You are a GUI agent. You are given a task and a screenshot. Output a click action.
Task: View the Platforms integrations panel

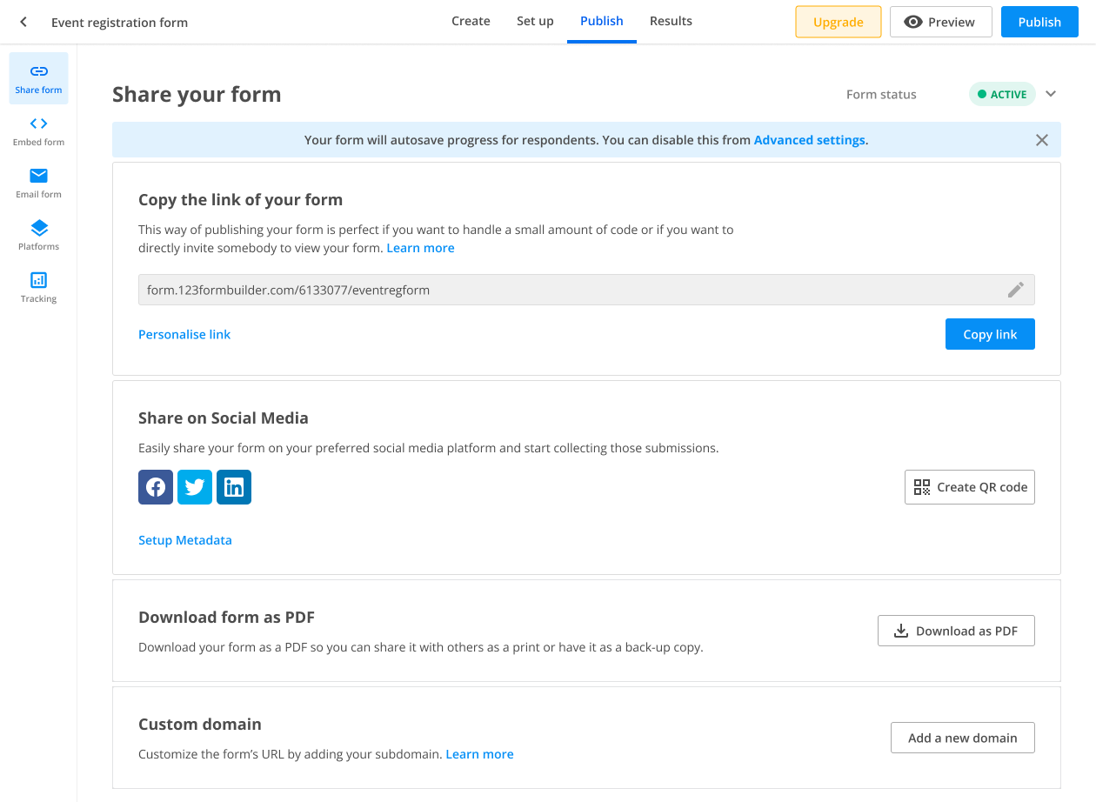tap(38, 235)
